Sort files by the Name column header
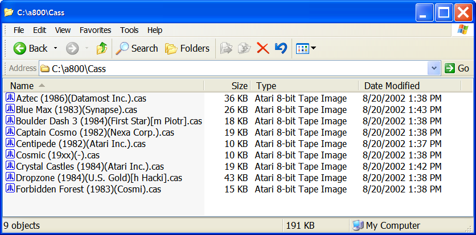 tap(23, 86)
